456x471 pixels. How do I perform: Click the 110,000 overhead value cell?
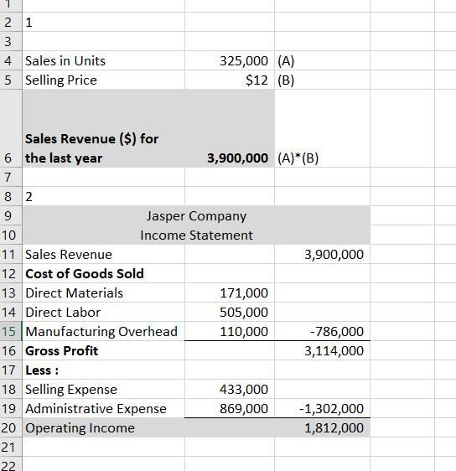click(x=230, y=331)
